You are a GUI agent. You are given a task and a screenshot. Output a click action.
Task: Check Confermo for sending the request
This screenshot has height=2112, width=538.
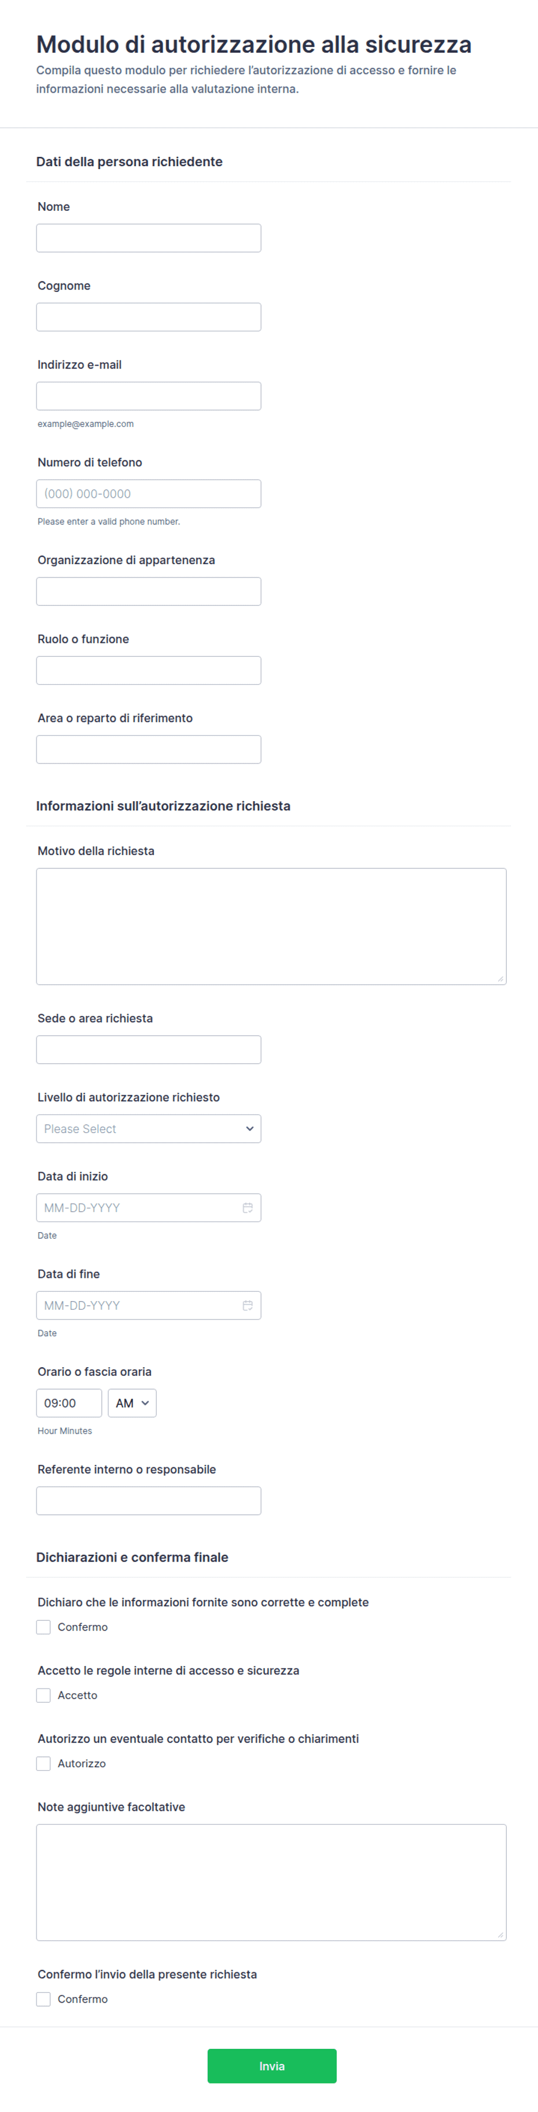[43, 1999]
